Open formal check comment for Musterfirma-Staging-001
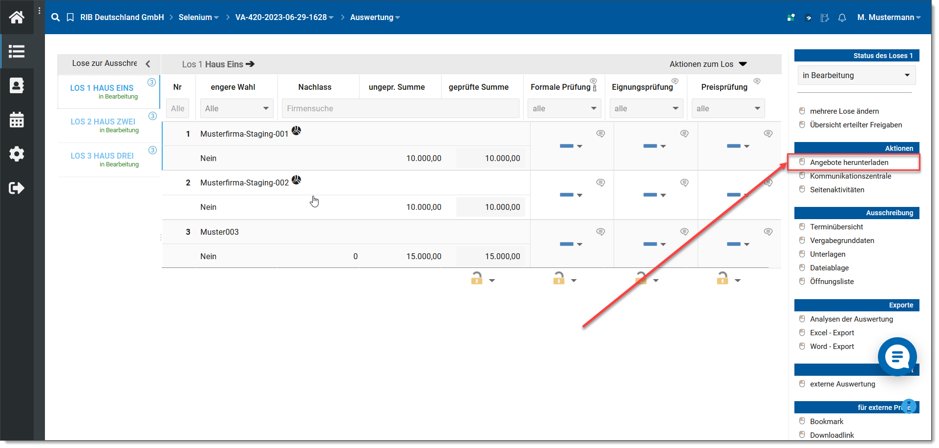 point(600,134)
